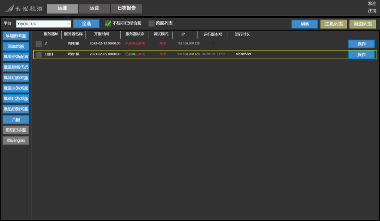The image size is (380, 221).
Task: Click the 刷新 button
Action: (304, 24)
